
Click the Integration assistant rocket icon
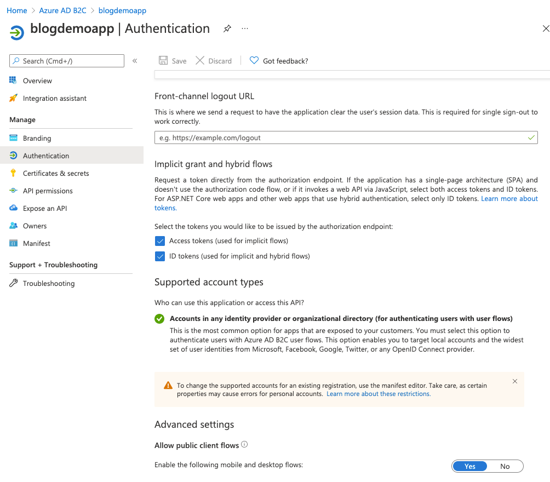click(13, 98)
